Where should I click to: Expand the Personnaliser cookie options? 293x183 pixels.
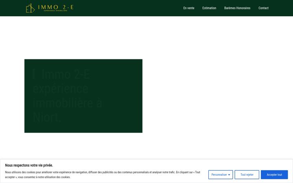coord(221,174)
